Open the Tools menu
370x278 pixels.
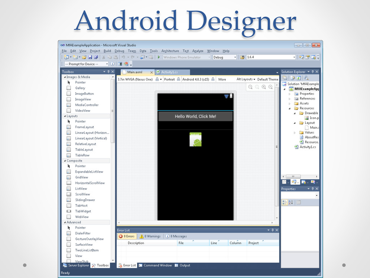pyautogui.click(x=154, y=51)
